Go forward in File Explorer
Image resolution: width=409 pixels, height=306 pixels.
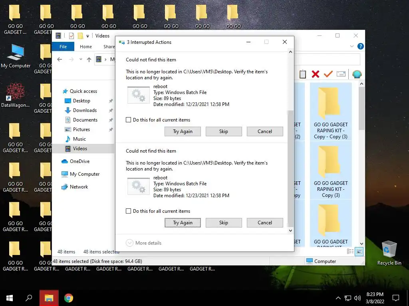tap(71, 60)
